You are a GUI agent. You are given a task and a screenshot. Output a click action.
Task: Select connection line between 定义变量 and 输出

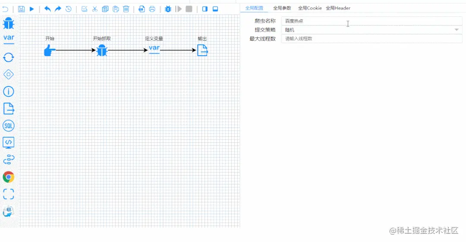(178, 50)
